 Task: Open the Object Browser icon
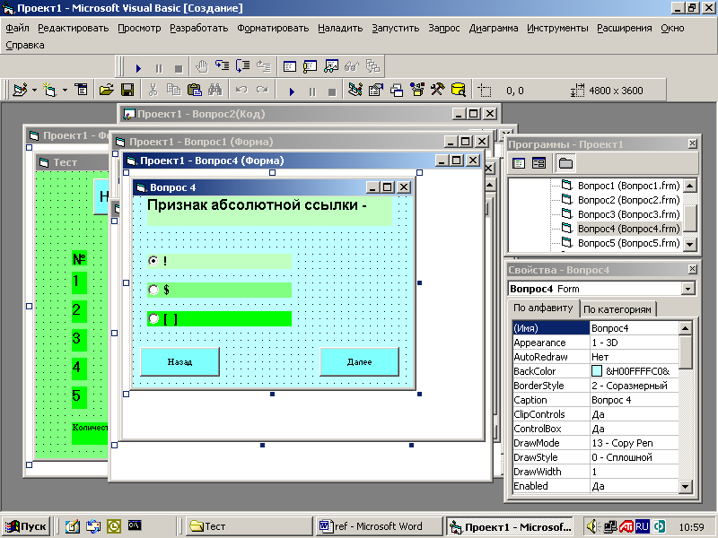tap(416, 90)
